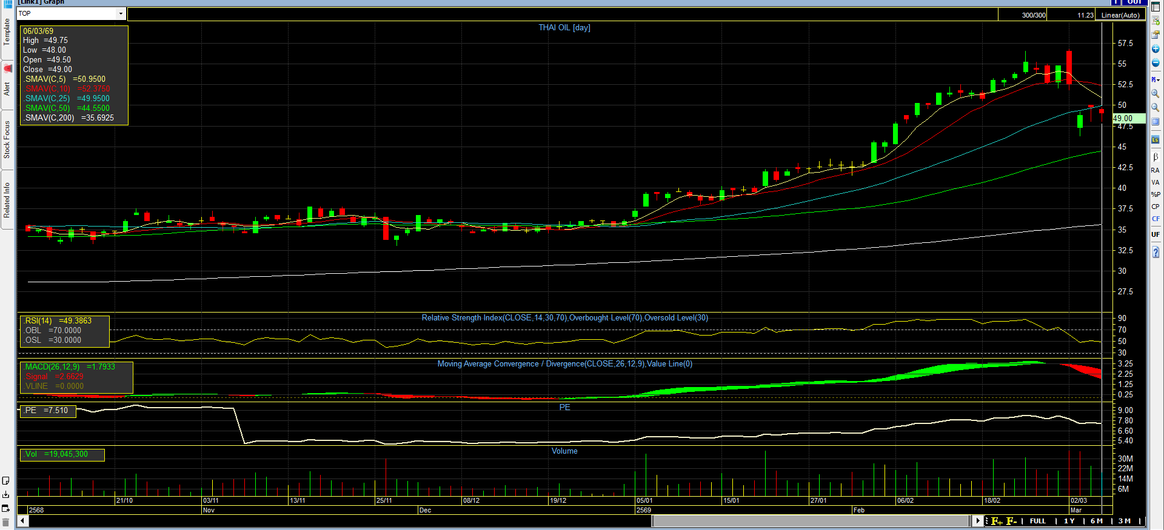
Task: Click the F- decrease font icon
Action: click(x=1011, y=521)
